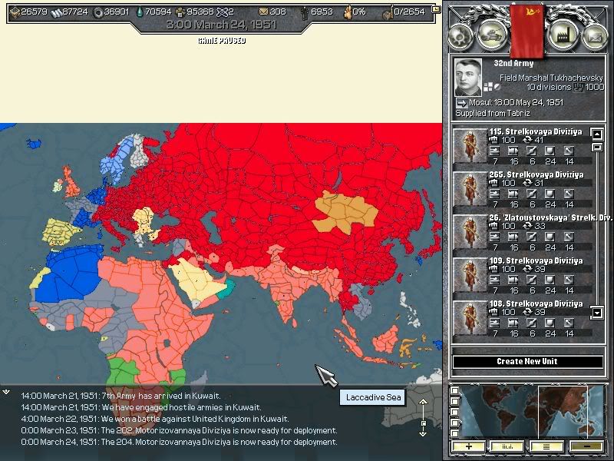Open the factory production screen button
Image resolution: width=614 pixels, height=461 pixels.
point(563,35)
